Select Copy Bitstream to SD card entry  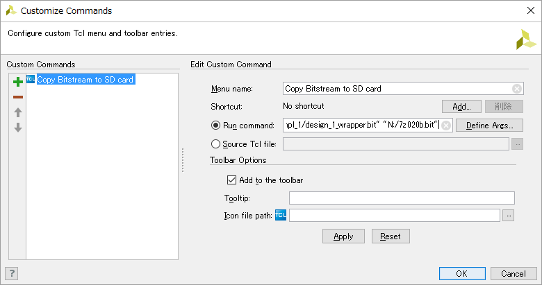[85, 80]
